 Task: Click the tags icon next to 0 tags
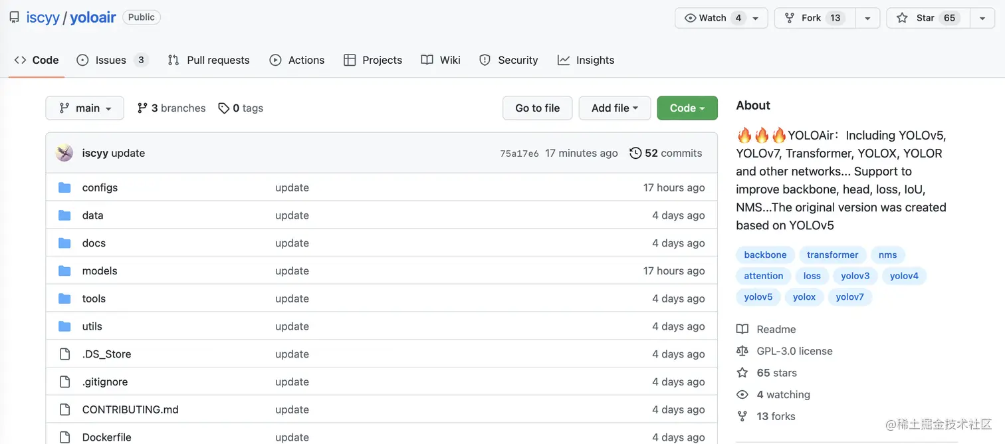pyautogui.click(x=224, y=108)
